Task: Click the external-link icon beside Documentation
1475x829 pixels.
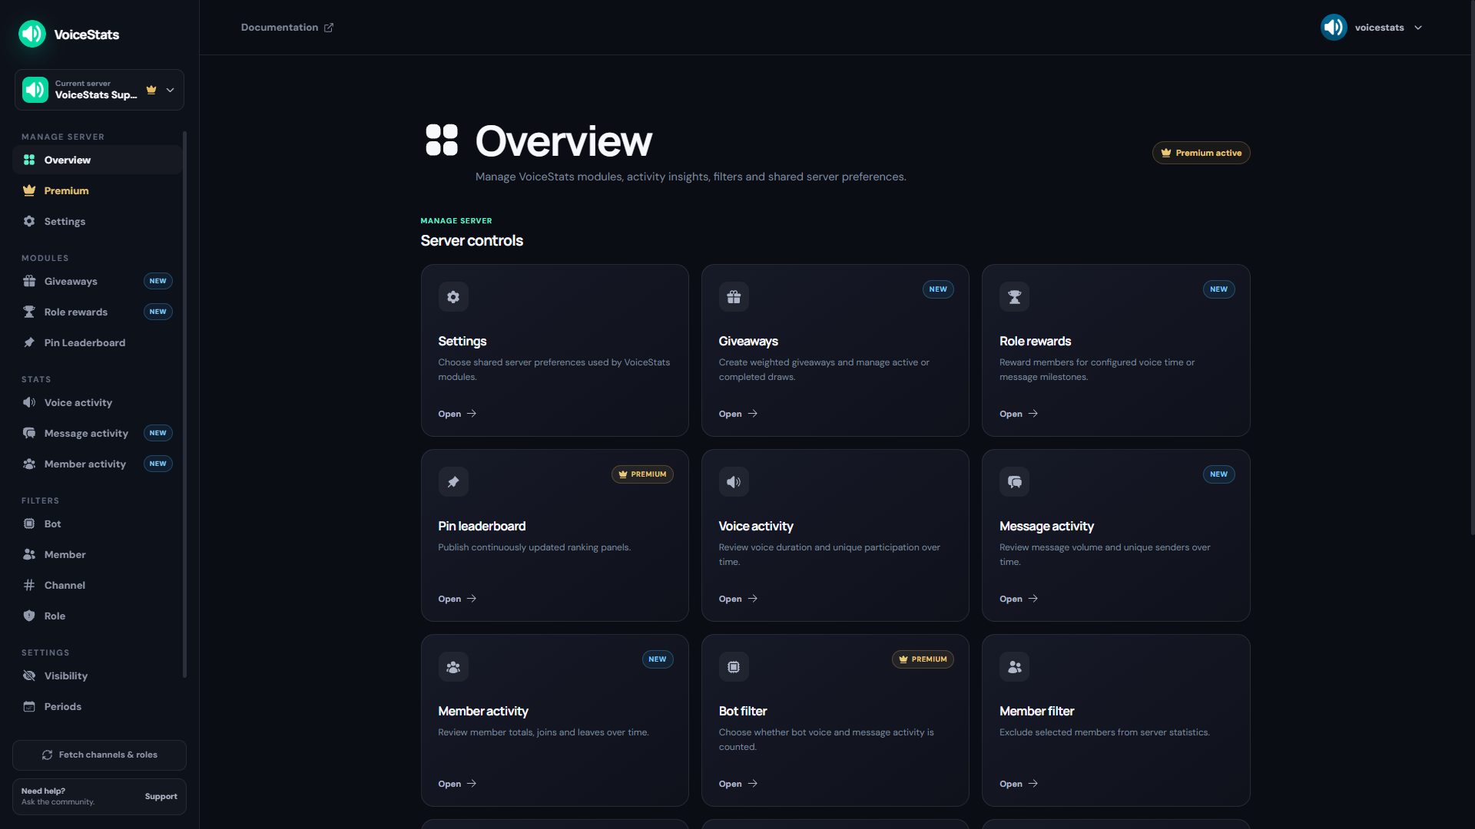Action: click(x=329, y=28)
